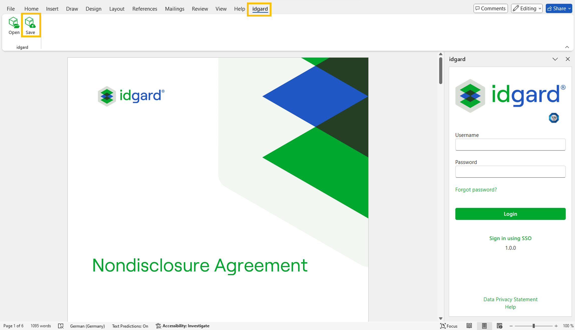
Task: Open the Comments pane
Action: pyautogui.click(x=490, y=8)
